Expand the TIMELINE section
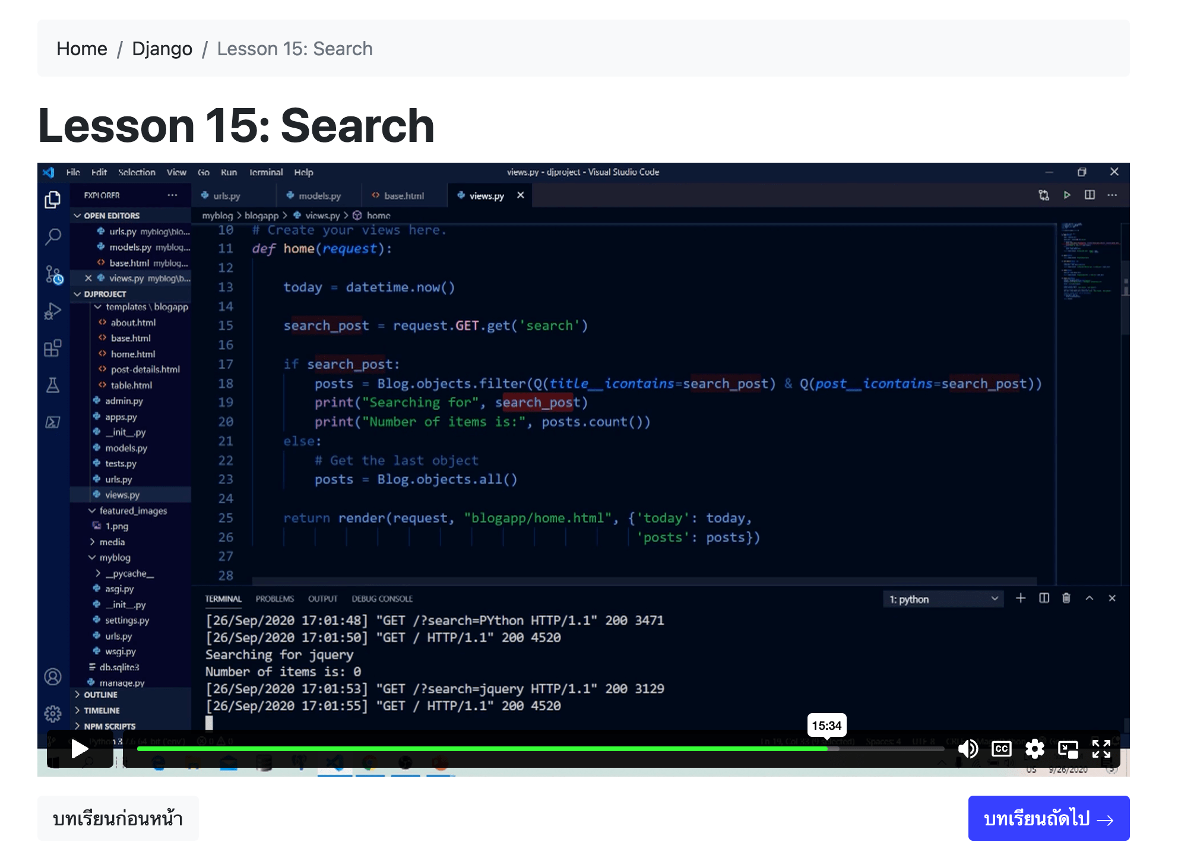This screenshot has width=1178, height=861. click(131, 711)
